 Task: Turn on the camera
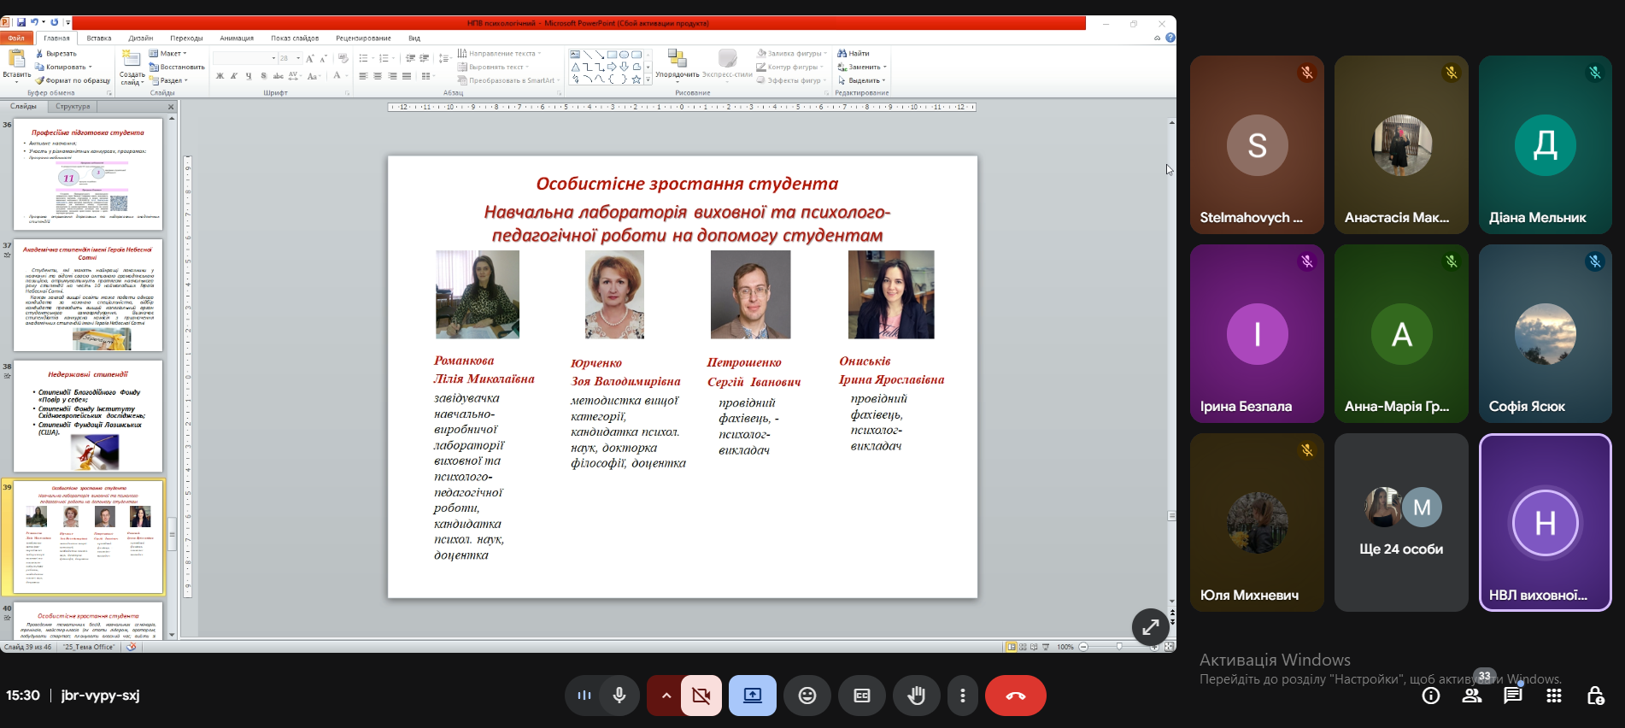pos(701,696)
